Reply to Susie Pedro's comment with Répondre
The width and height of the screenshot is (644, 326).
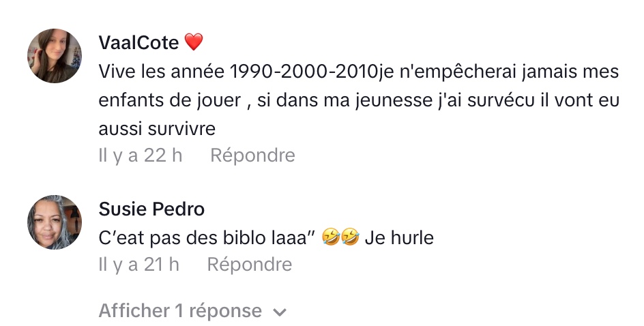pyautogui.click(x=249, y=265)
